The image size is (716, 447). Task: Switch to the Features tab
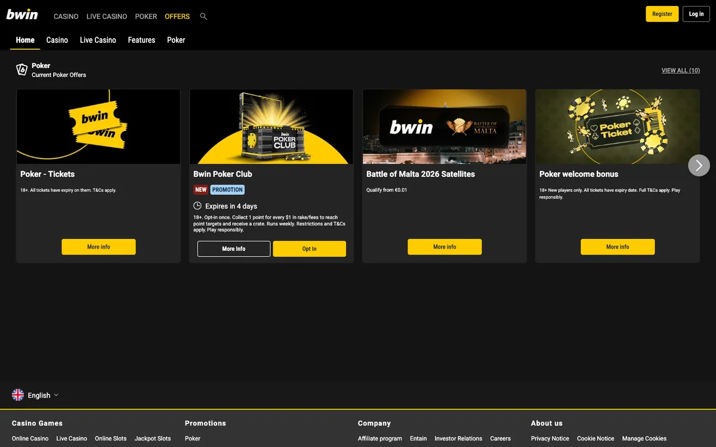click(x=141, y=40)
